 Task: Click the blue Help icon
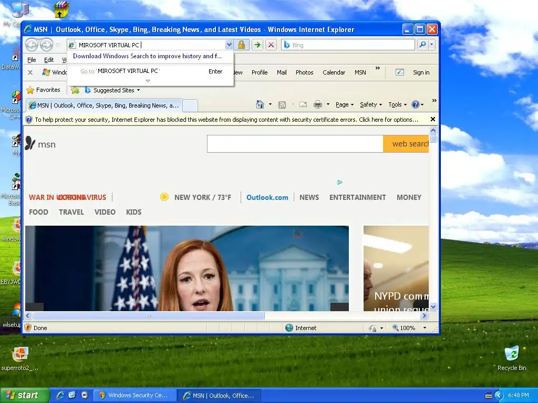(415, 104)
